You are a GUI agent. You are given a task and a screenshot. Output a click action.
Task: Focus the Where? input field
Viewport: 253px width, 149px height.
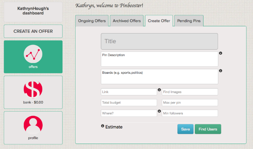pos(129,113)
